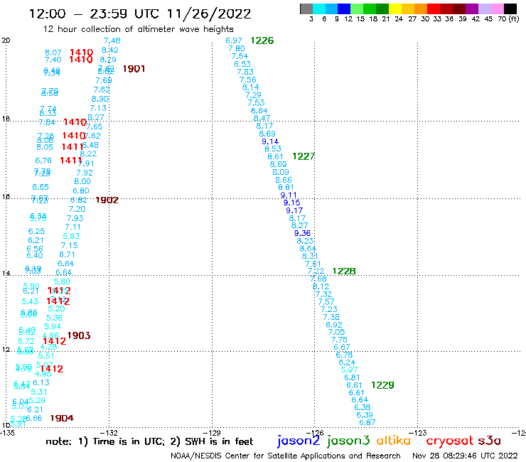Click the green time marker "1228"
The image size is (526, 462).
344,271
